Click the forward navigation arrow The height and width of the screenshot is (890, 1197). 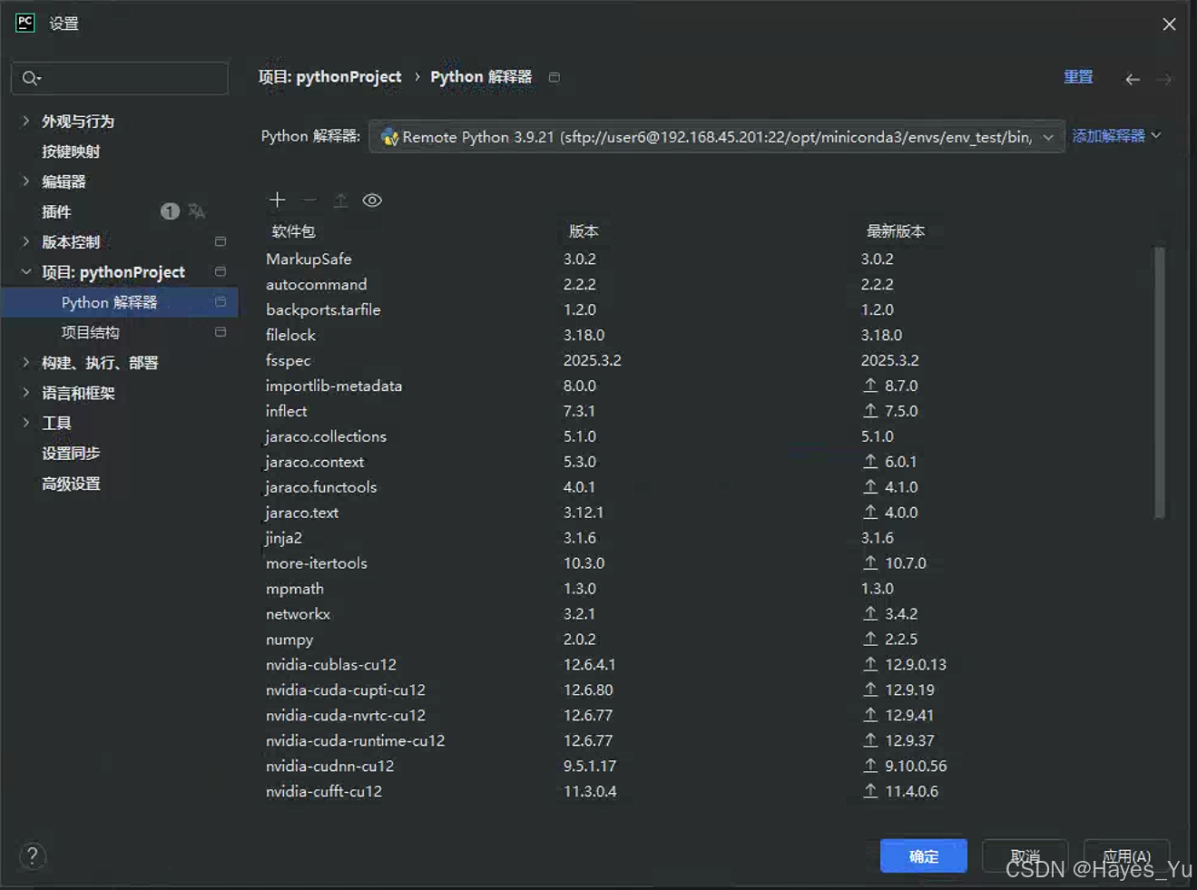point(1163,79)
